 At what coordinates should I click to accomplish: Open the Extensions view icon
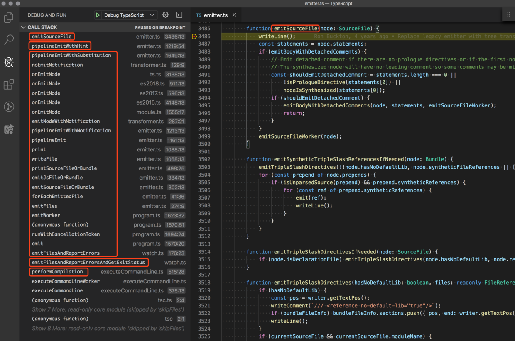tap(9, 85)
